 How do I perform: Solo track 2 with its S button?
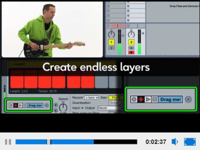click(131, 48)
